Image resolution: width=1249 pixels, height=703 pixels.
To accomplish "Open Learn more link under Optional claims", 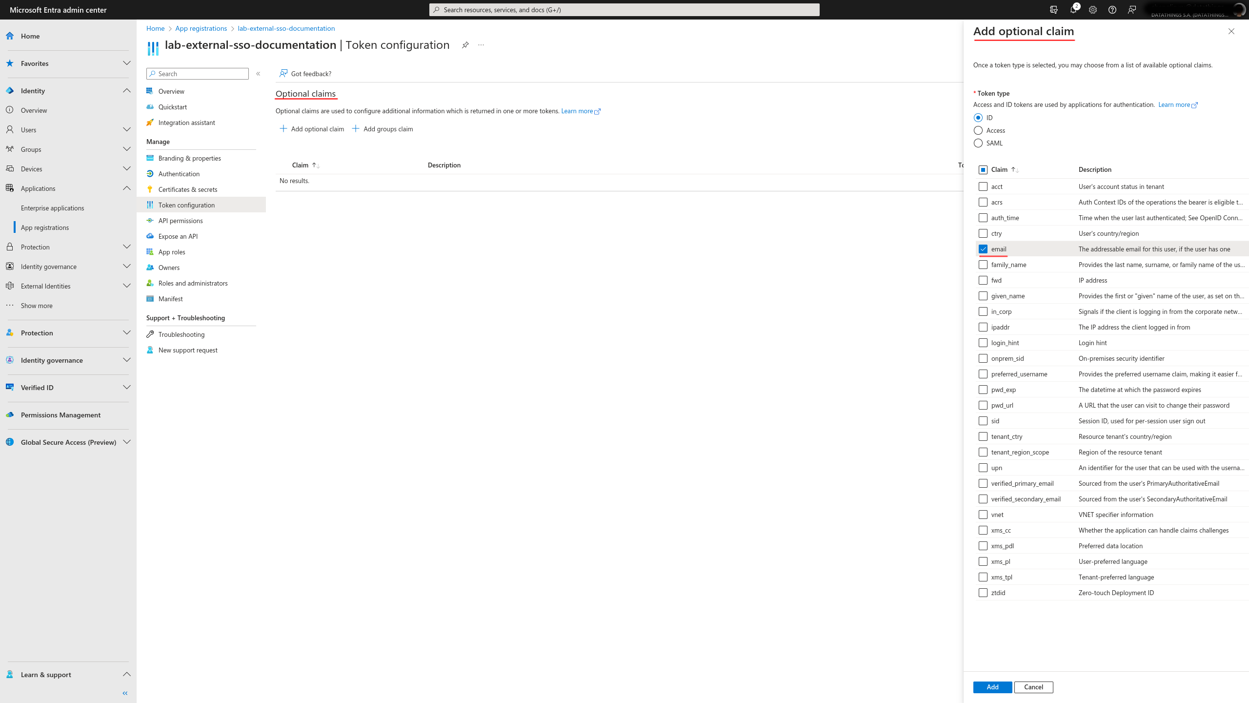I will click(581, 111).
